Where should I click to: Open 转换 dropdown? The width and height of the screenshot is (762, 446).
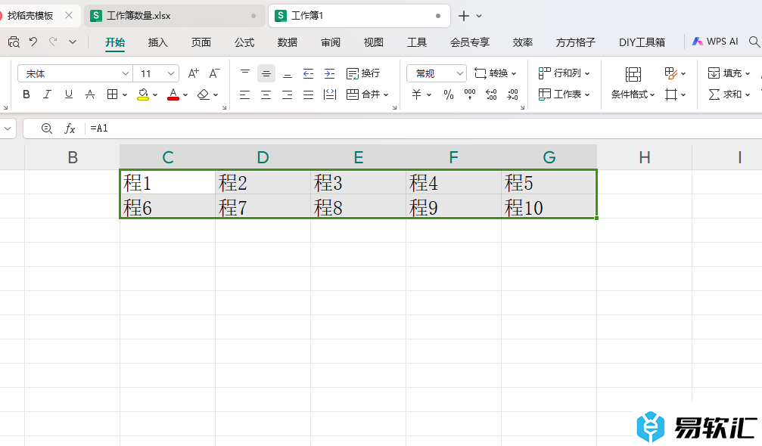pos(495,73)
